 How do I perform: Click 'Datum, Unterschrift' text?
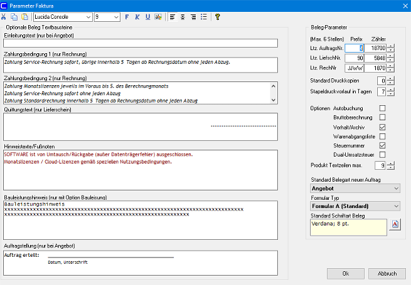(68, 262)
